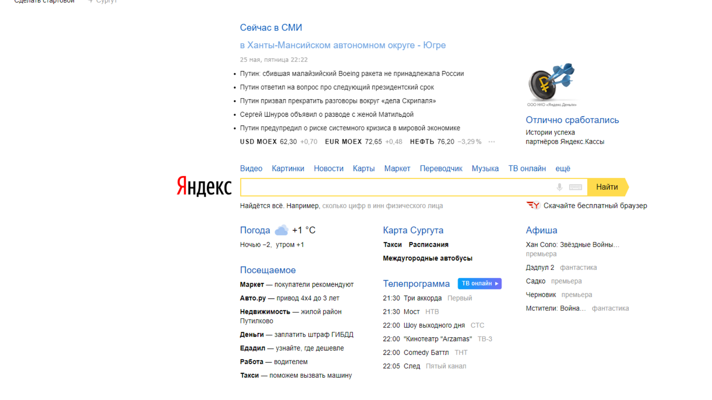Open the Садко premiere listing
Viewport: 712px width, 400px height.
click(x=535, y=281)
